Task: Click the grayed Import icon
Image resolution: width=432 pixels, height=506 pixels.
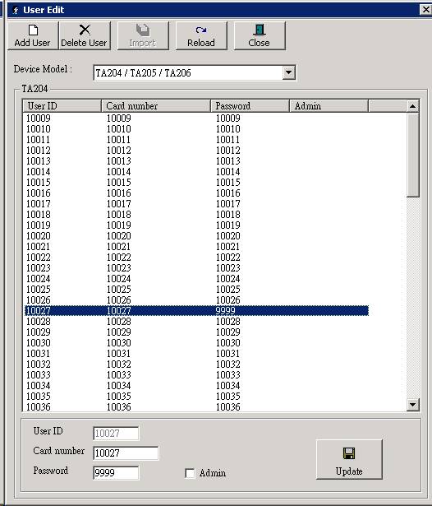Action: pos(143,30)
